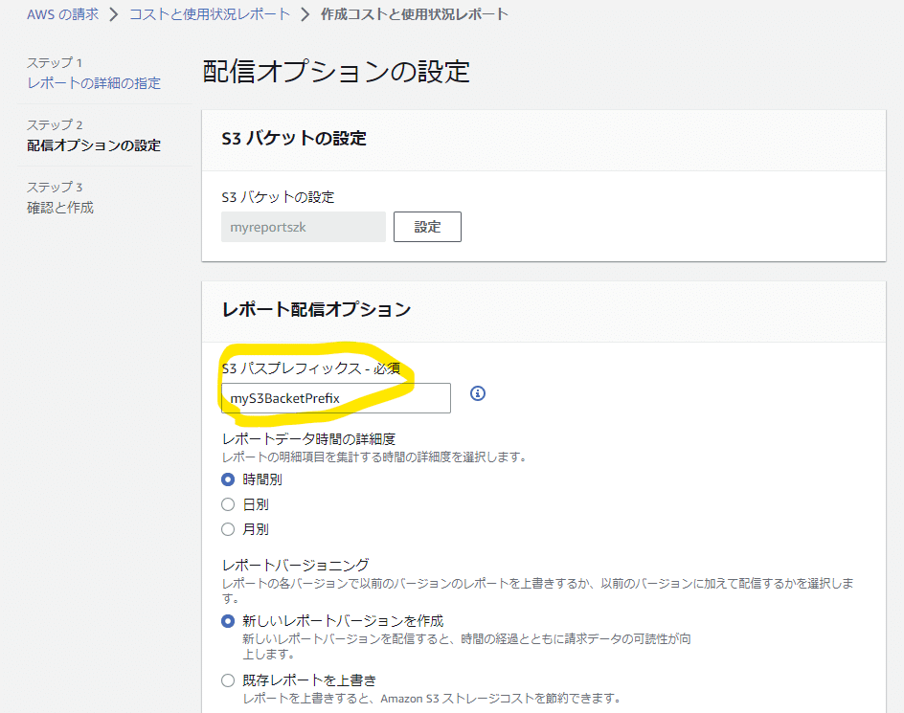
Task: Click the 作成コストと使用状況レポート breadcrumb text
Action: (415, 14)
